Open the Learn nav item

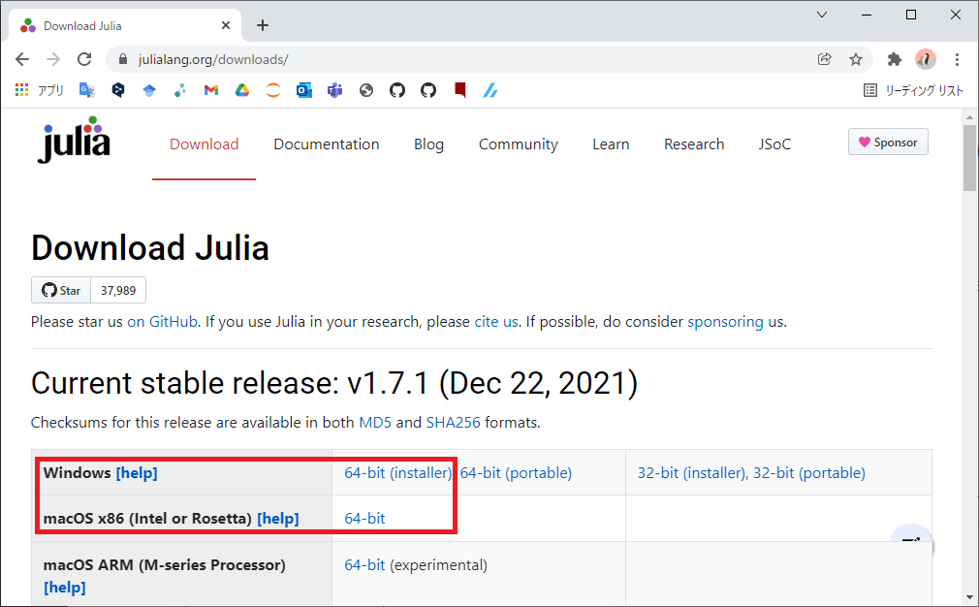611,144
